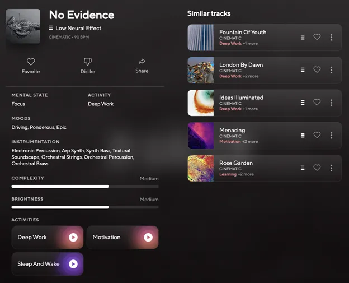The height and width of the screenshot is (283, 349).
Task: Click '+2 more' under London By Dawn
Action: tap(251, 76)
